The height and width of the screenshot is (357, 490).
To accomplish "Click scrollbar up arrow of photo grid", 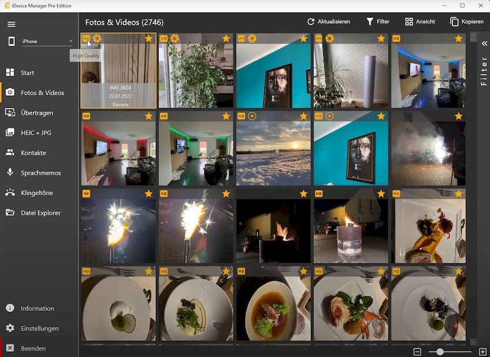I will (473, 35).
